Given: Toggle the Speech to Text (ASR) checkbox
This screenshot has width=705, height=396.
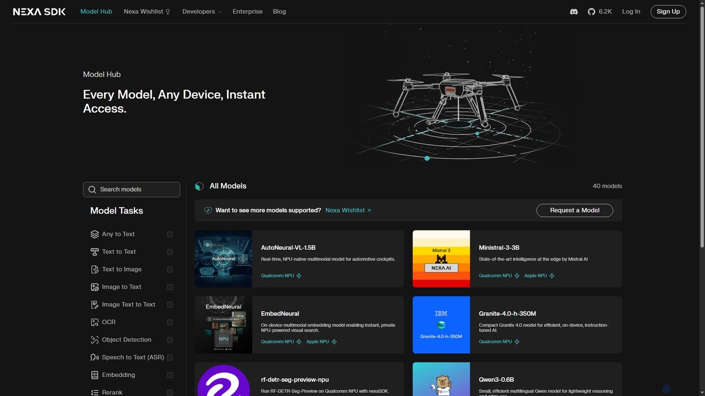Looking at the screenshot, I should pyautogui.click(x=170, y=358).
